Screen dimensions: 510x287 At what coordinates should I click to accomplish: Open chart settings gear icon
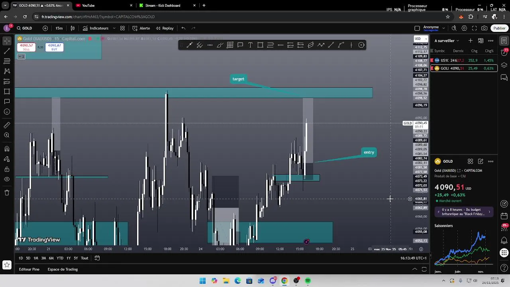[x=464, y=28]
